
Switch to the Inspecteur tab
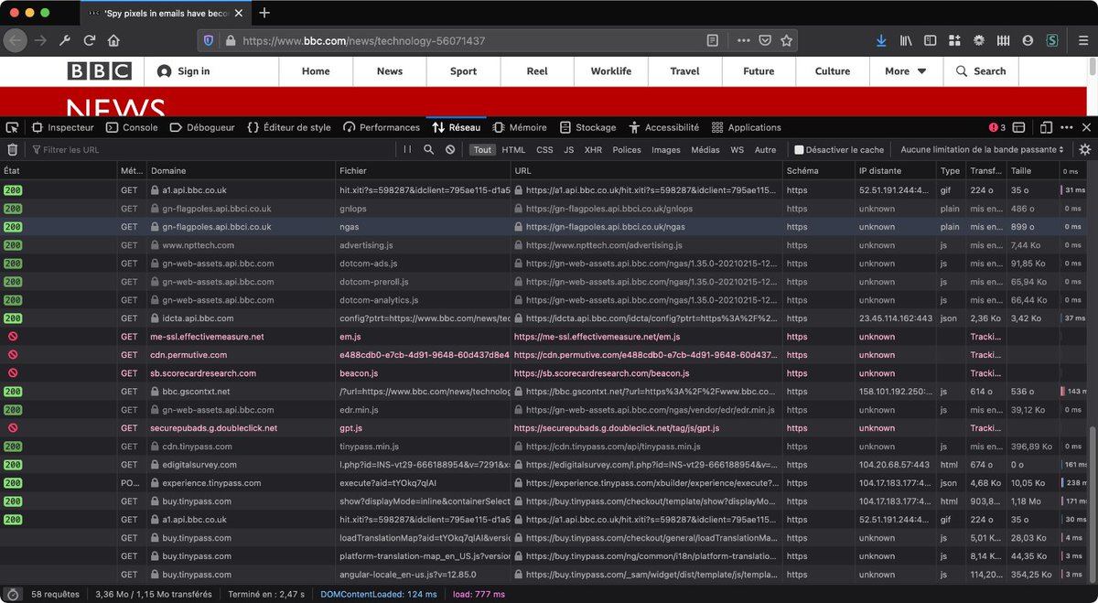point(63,127)
